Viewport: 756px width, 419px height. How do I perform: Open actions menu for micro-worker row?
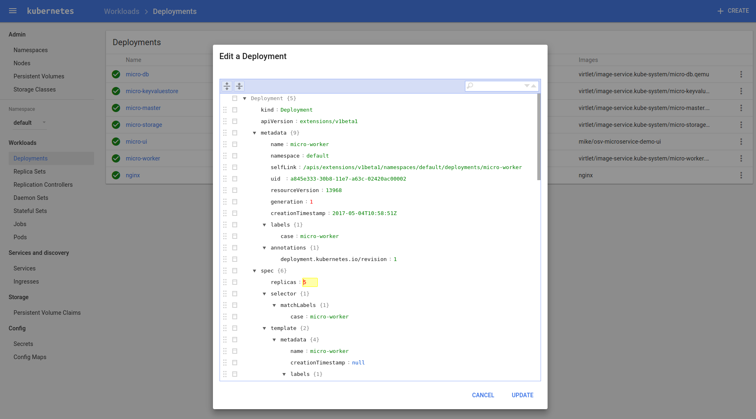click(741, 158)
